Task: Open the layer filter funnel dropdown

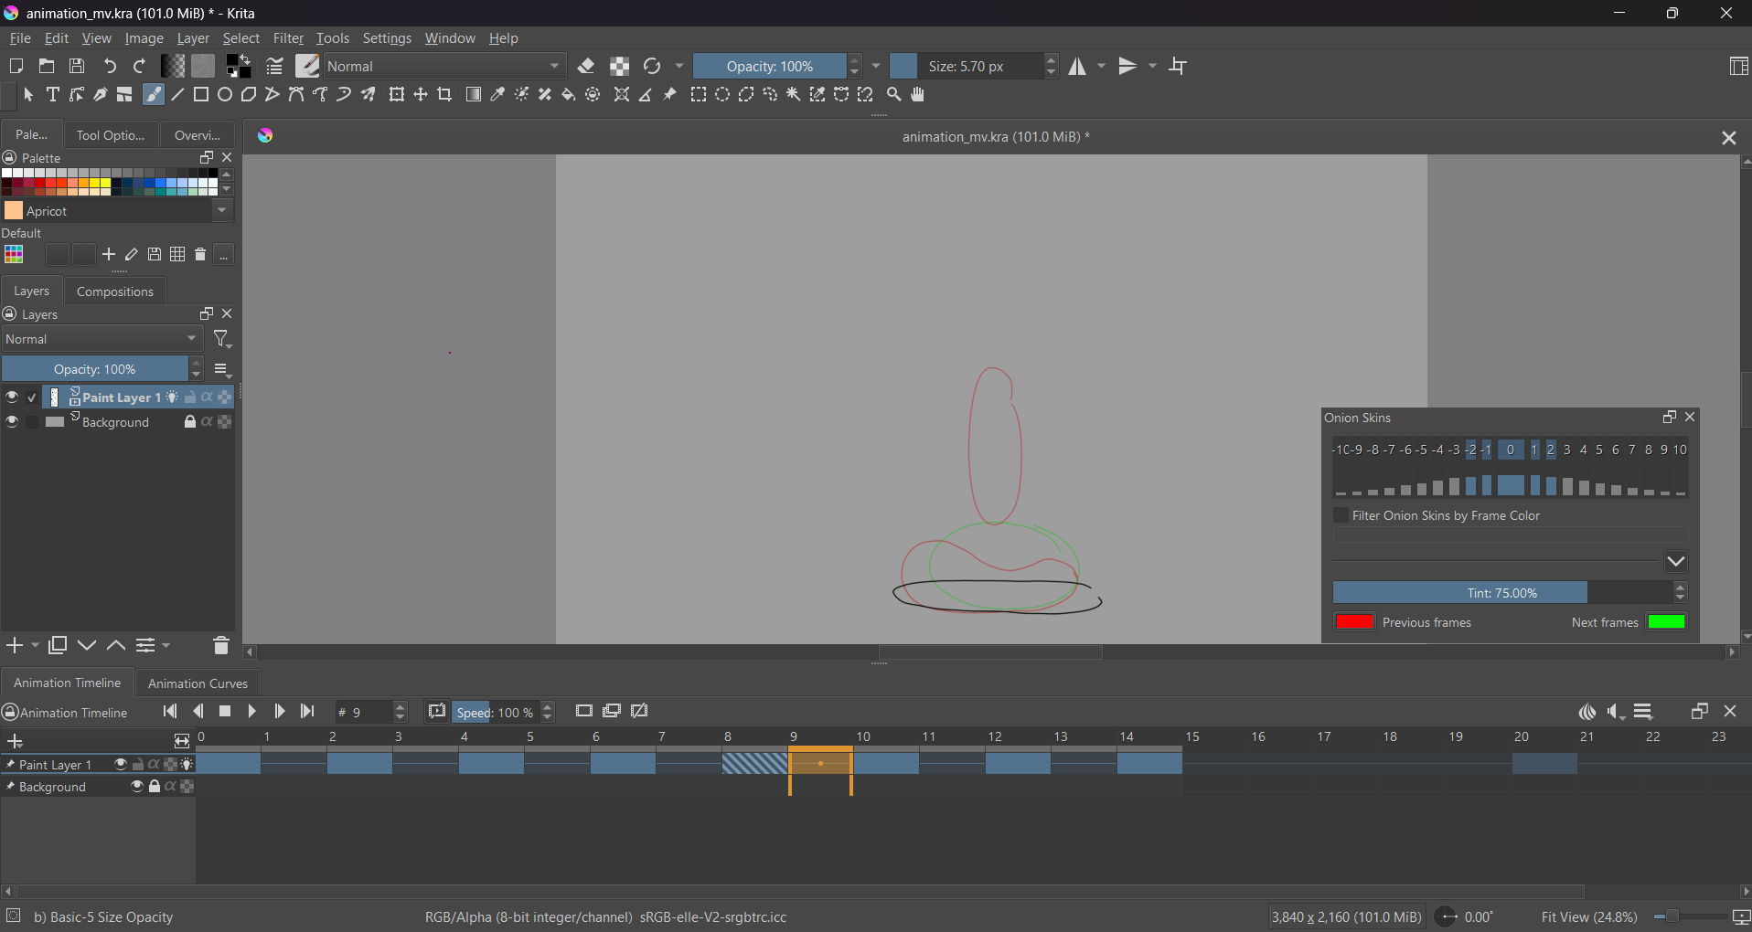Action: pyautogui.click(x=222, y=340)
